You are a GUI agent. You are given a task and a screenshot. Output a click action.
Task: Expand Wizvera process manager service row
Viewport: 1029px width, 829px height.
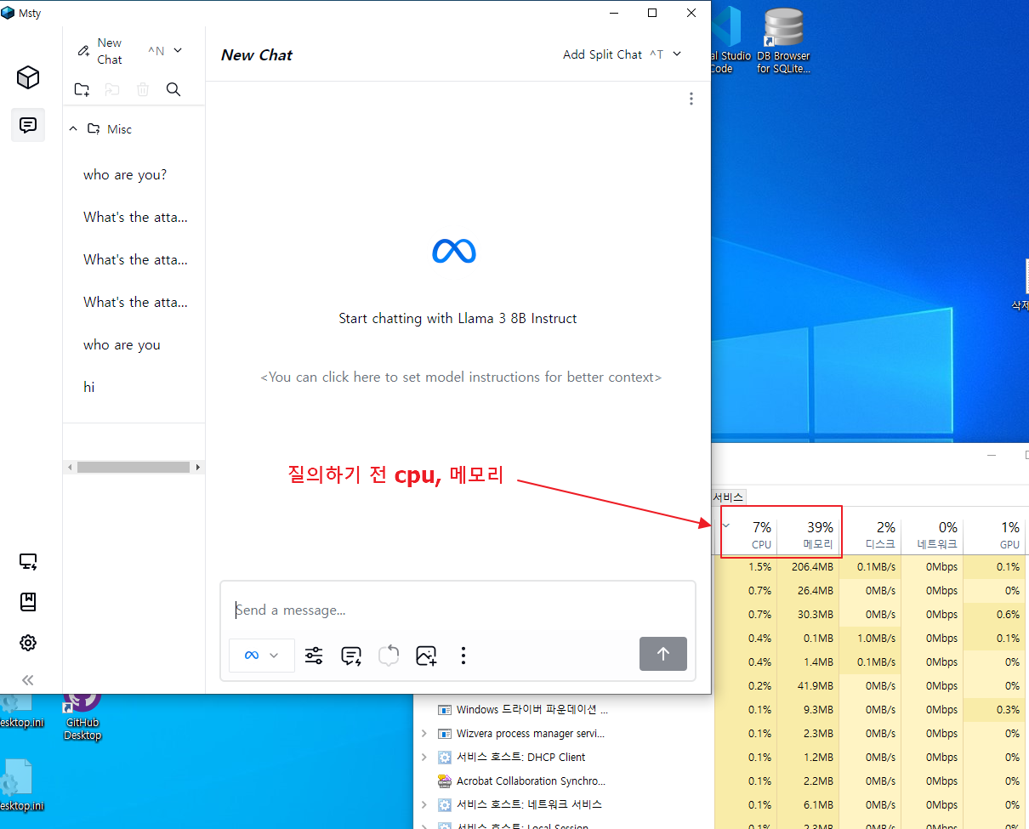click(424, 734)
